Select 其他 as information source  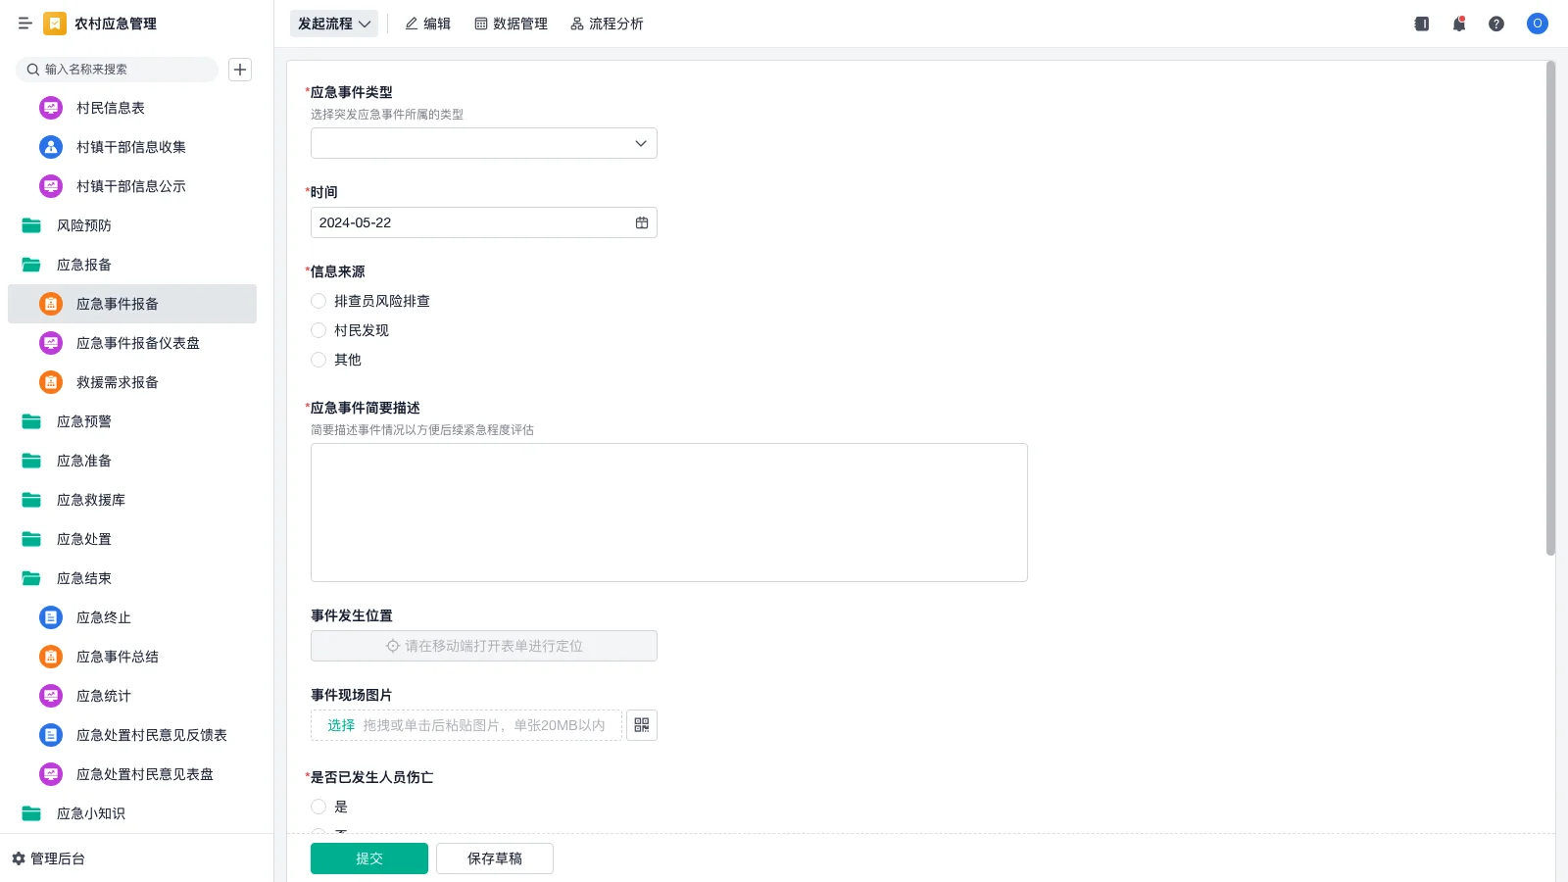pyautogui.click(x=318, y=360)
